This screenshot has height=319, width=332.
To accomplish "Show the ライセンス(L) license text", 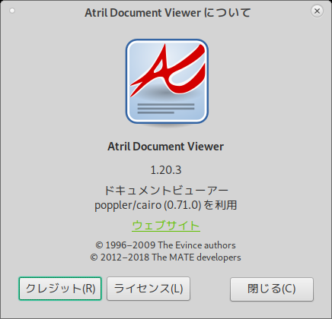I will coord(148,289).
